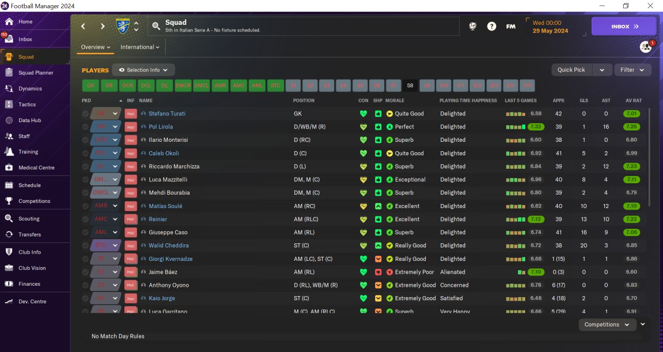Select the STC position filter
Screen dimensions: 663x352
tap(276, 86)
